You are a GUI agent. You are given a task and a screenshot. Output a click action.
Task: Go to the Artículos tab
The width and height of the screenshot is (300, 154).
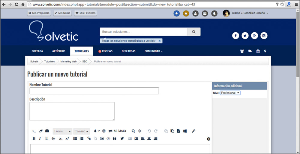click(x=59, y=51)
